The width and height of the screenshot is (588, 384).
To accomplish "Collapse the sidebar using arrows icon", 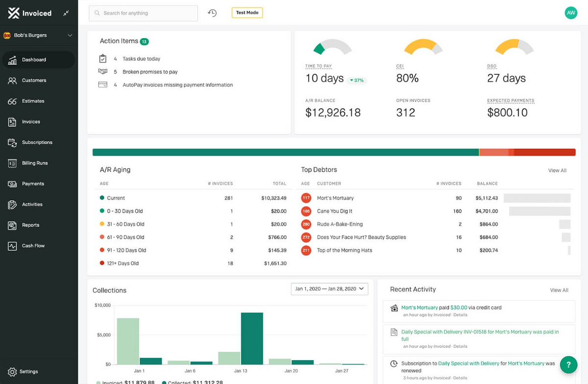I will point(66,14).
